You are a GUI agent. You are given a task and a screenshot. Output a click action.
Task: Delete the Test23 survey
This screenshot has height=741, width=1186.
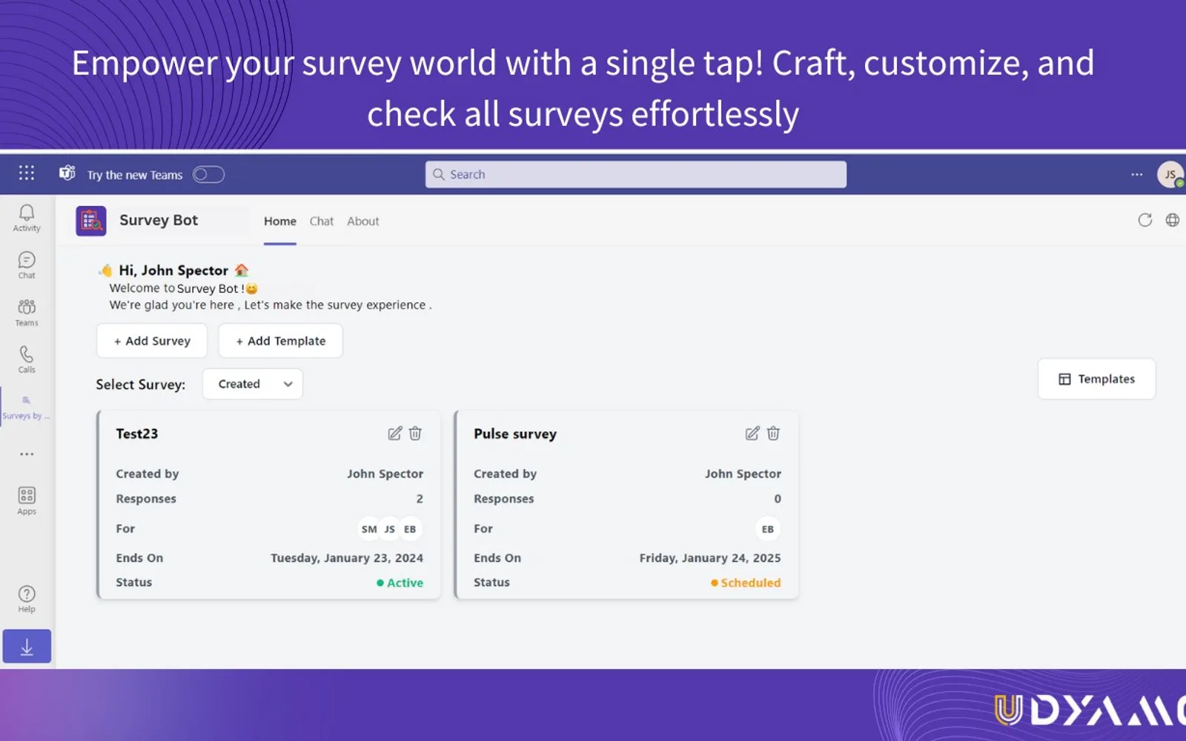pyautogui.click(x=416, y=433)
